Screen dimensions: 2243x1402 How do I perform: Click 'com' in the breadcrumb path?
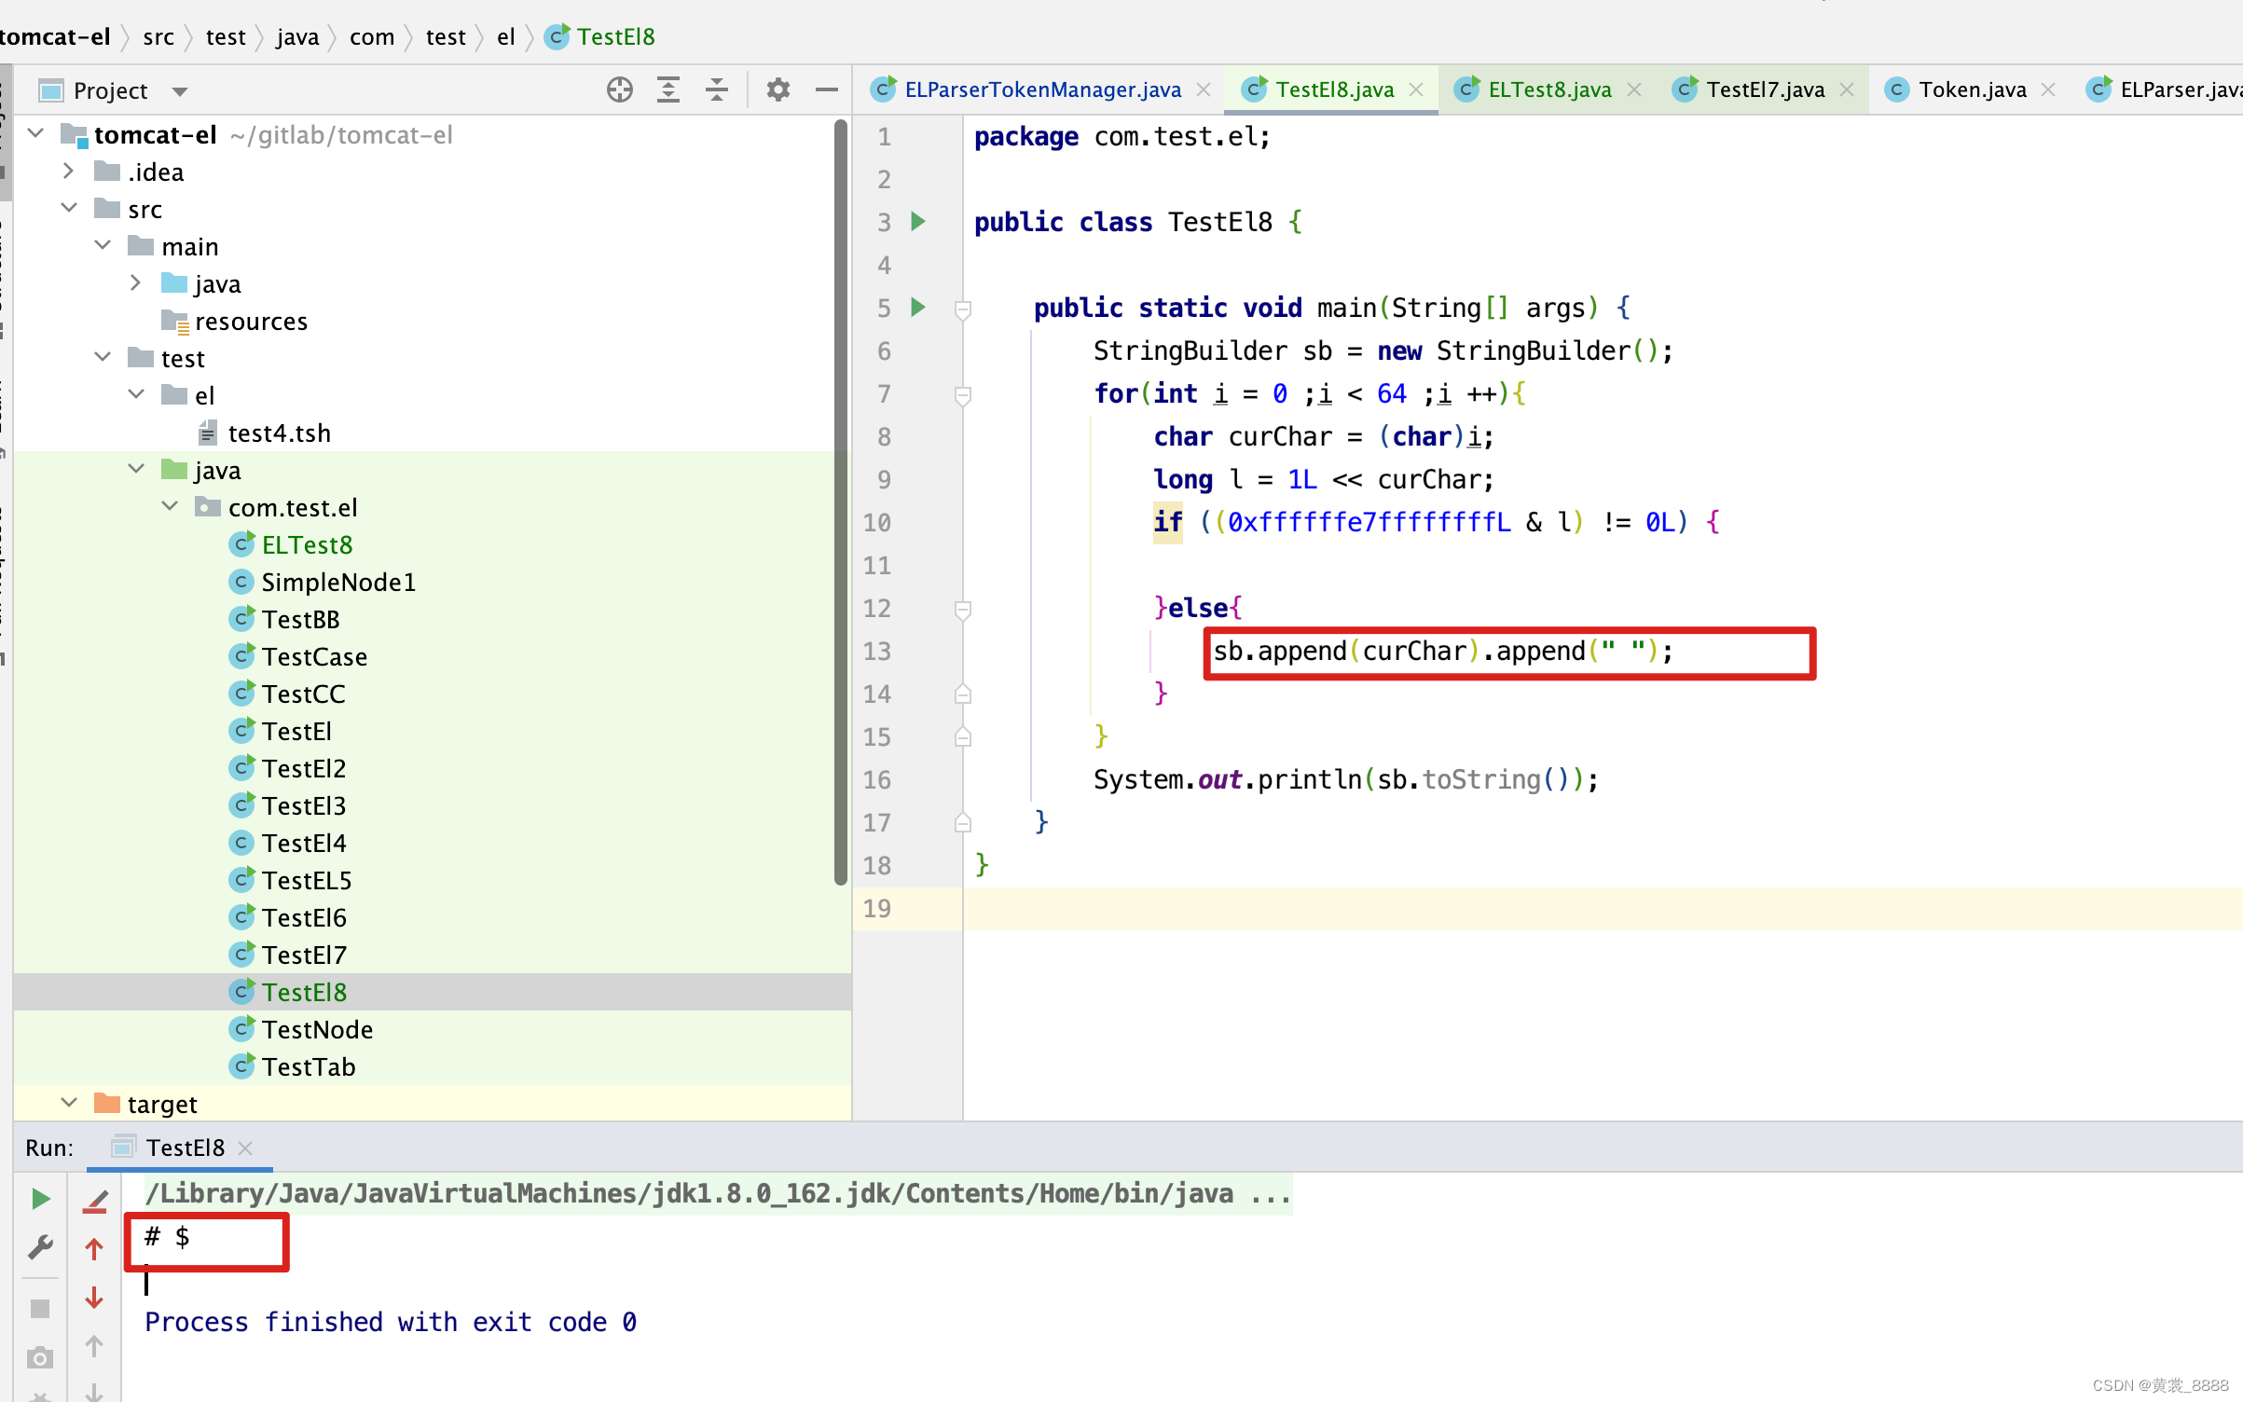coord(372,37)
